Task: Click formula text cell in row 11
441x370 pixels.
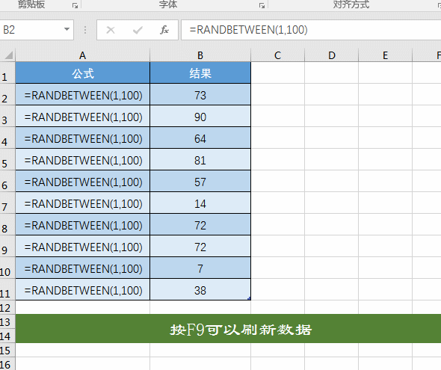Action: pos(83,289)
